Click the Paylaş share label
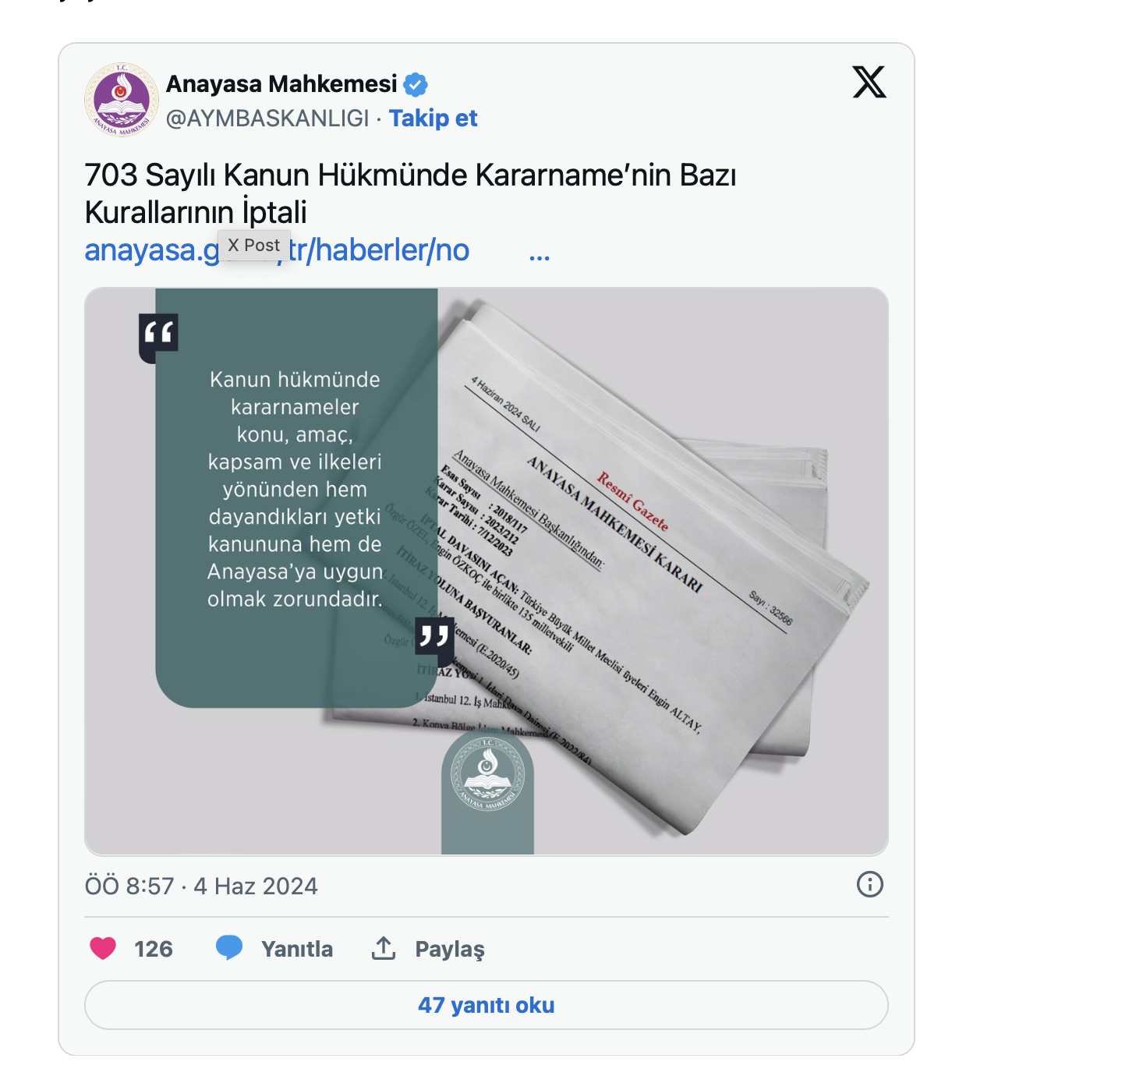 [x=450, y=949]
